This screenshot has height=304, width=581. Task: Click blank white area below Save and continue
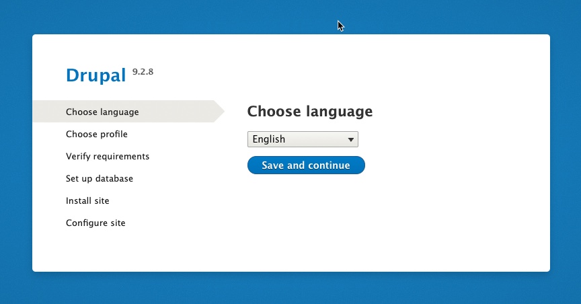pyautogui.click(x=306, y=215)
